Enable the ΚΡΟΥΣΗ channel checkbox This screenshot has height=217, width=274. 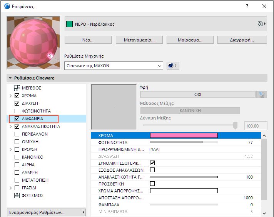(17, 149)
